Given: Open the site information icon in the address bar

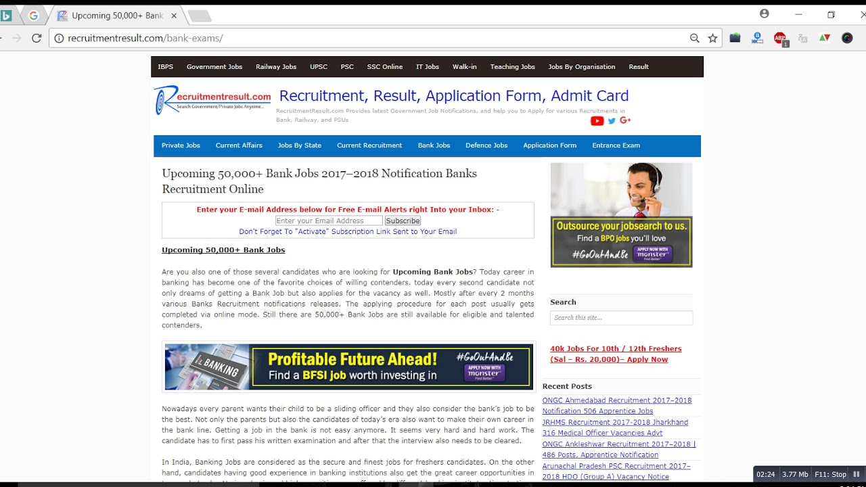Looking at the screenshot, I should (x=59, y=38).
